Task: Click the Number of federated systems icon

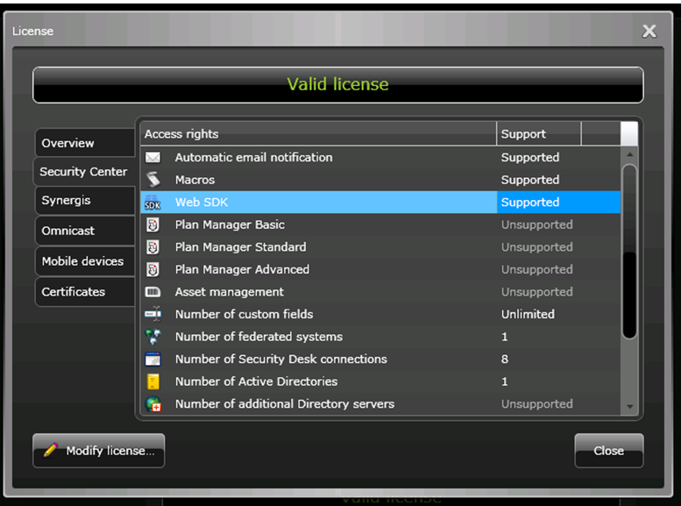Action: pos(153,337)
